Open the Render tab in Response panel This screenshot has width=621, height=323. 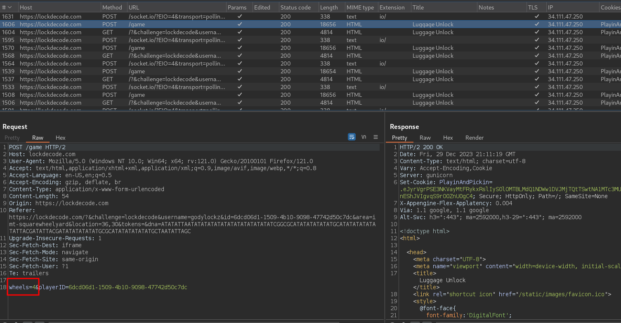[475, 138]
